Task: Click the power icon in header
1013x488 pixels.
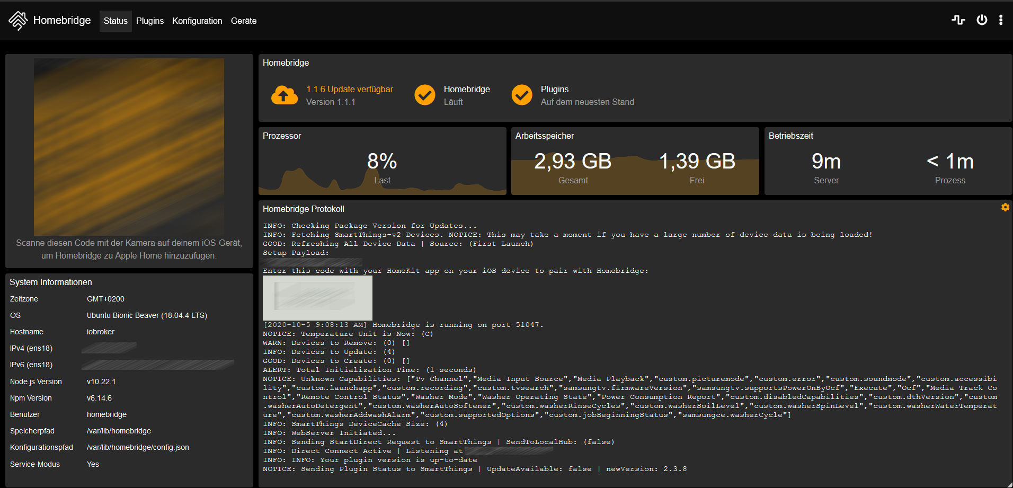Action: [982, 20]
